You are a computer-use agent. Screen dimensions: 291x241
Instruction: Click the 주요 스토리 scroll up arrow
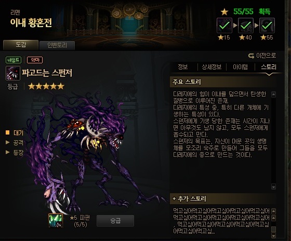tap(273, 95)
